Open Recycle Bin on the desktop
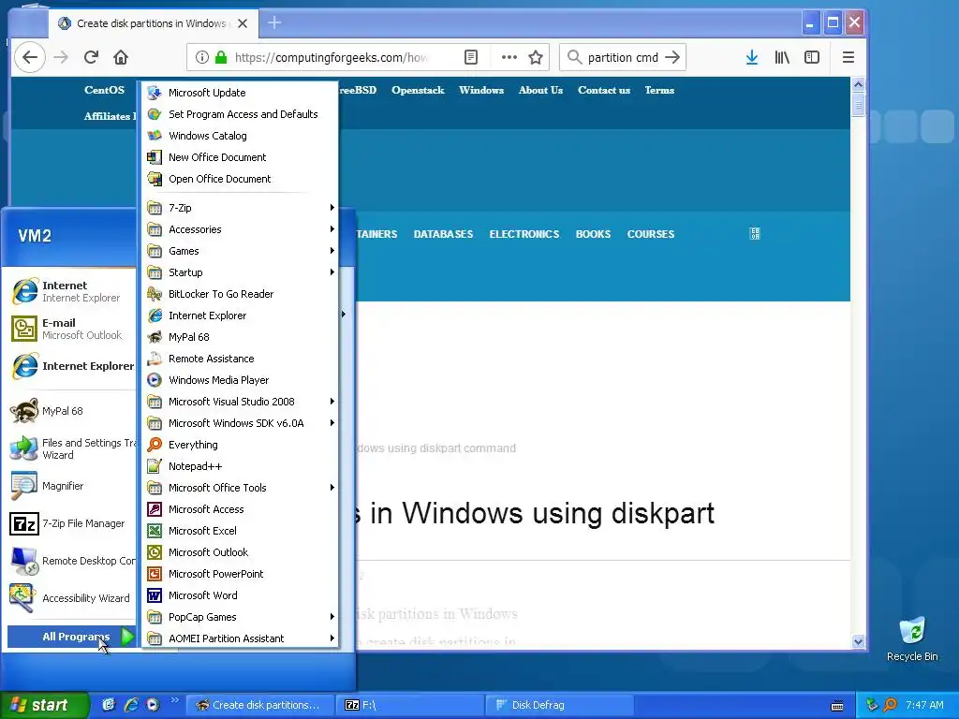Screen dimensions: 959x719 pyautogui.click(x=912, y=639)
